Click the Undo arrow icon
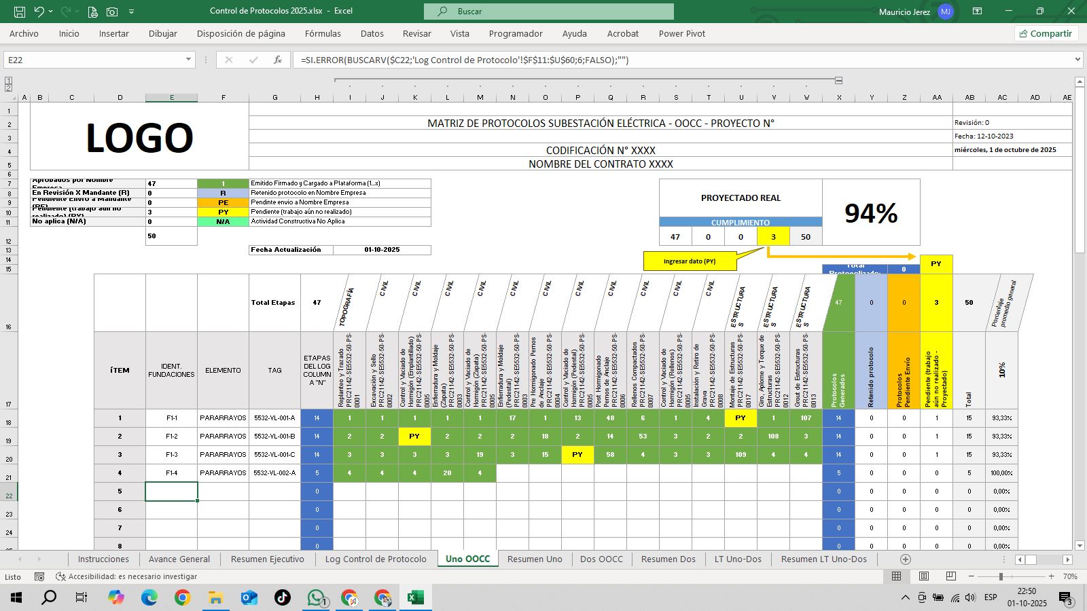 click(39, 12)
